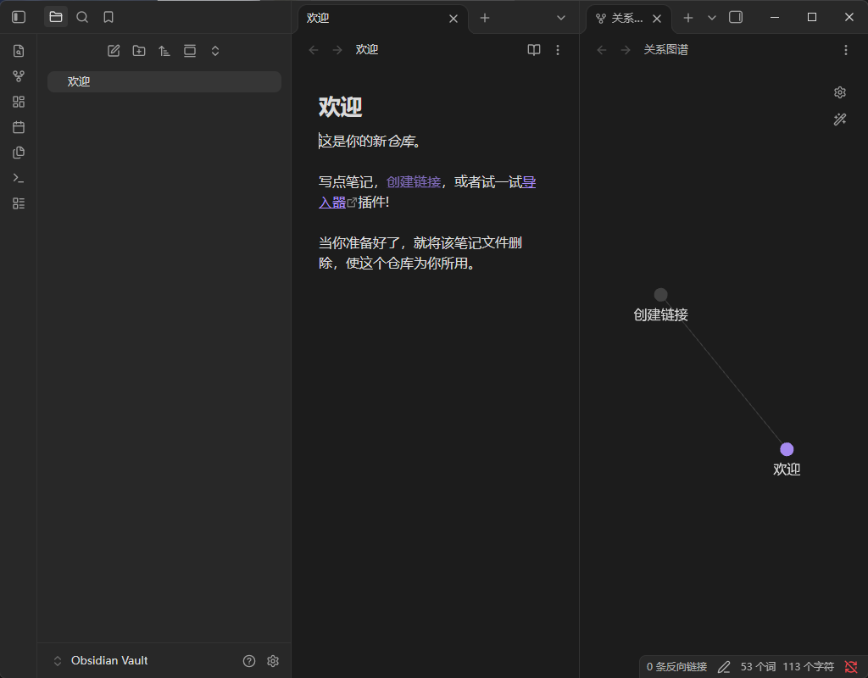Select the purple 欢迎 graph node
Image resolution: width=868 pixels, height=678 pixels.
pos(787,449)
